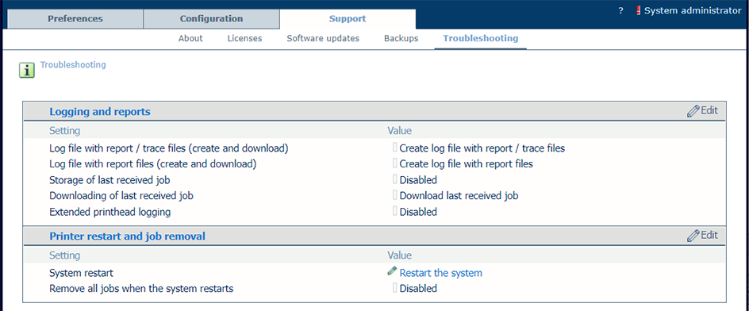Open the Software updates sub-tab

pyautogui.click(x=323, y=38)
